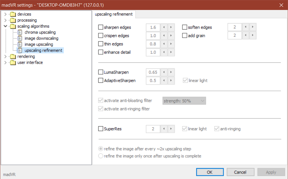Toggle SuperRes linear light checkbox
This screenshot has height=179, width=288.
[x=185, y=129]
